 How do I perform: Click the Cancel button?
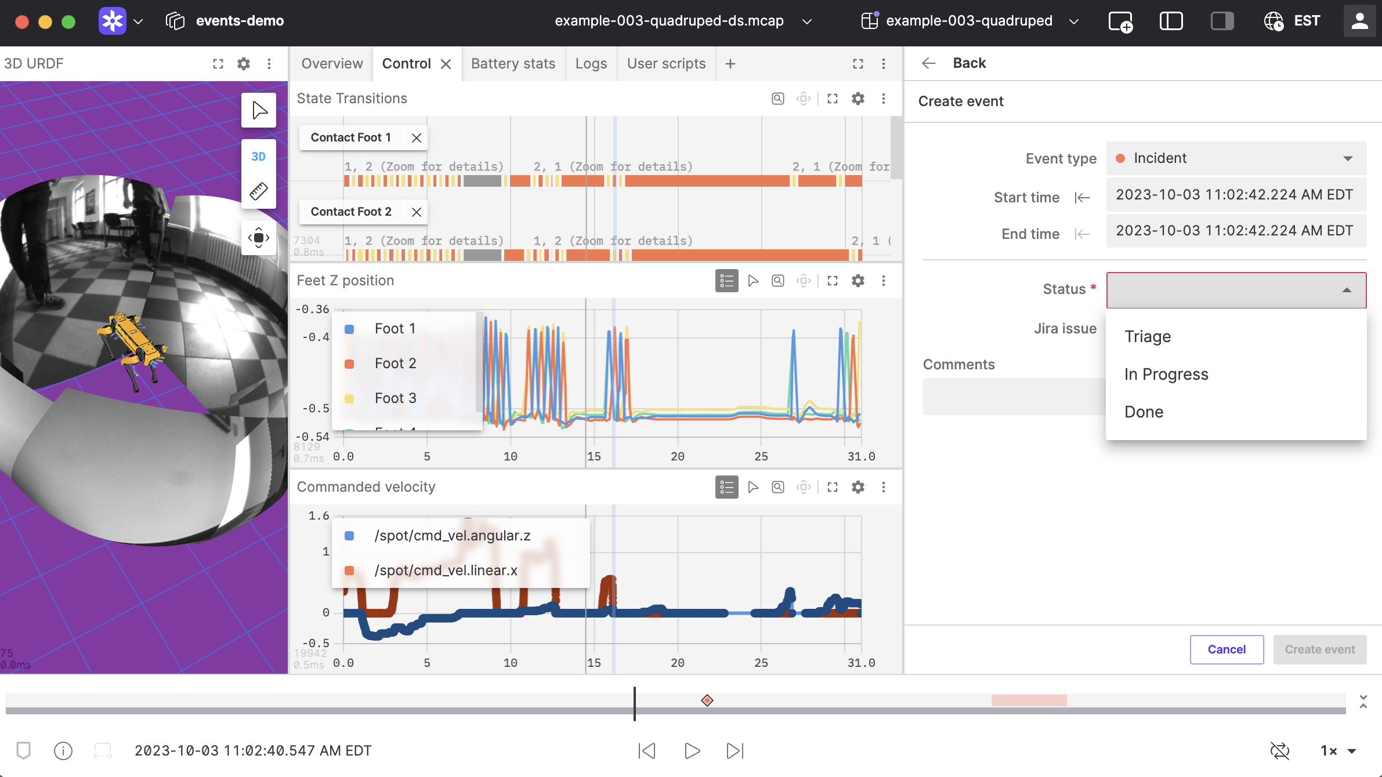click(x=1227, y=649)
